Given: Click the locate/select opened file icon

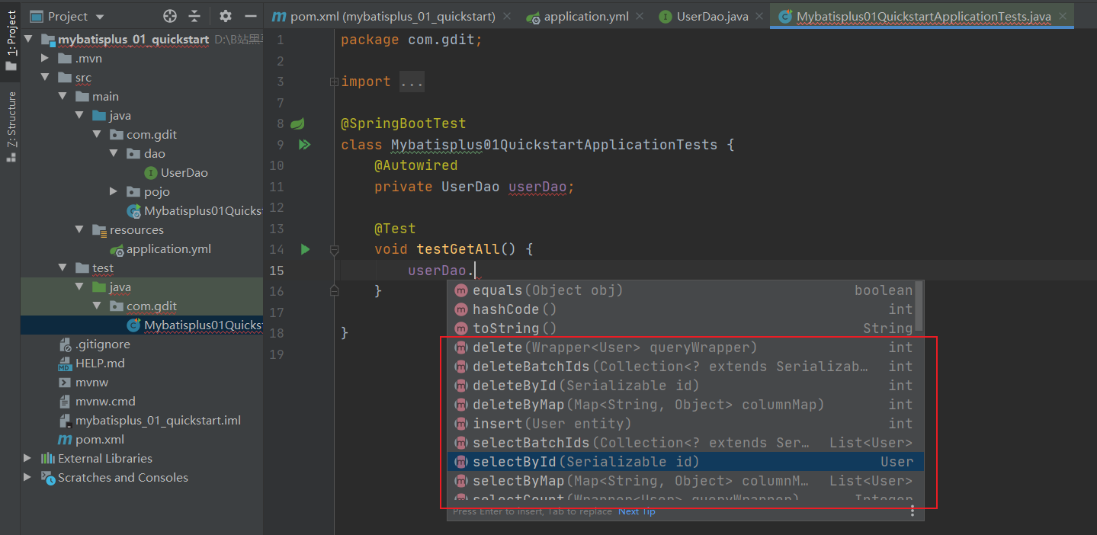Looking at the screenshot, I should pyautogui.click(x=170, y=16).
